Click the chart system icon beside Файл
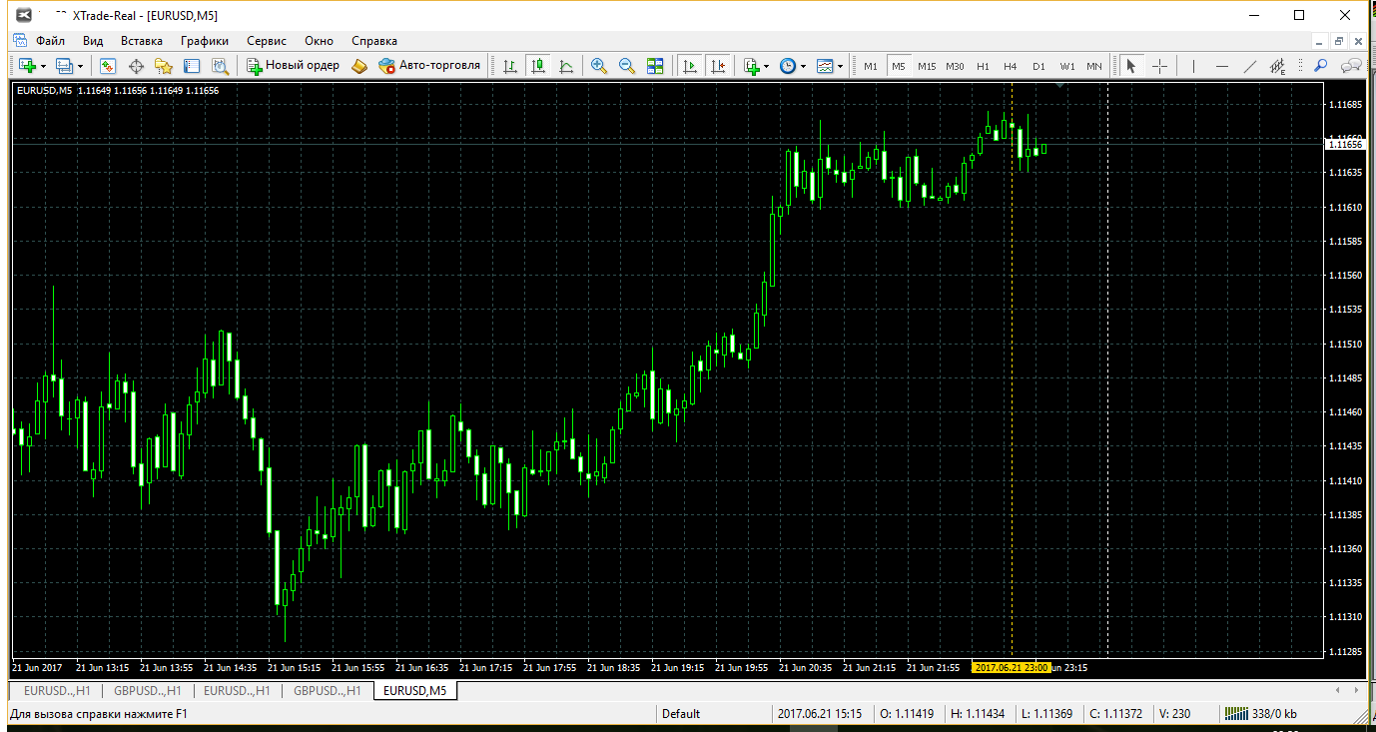The height and width of the screenshot is (732, 1376). coord(19,41)
